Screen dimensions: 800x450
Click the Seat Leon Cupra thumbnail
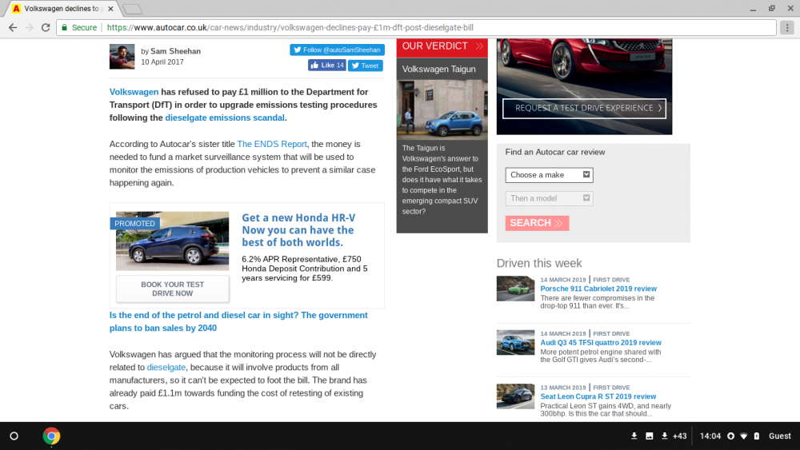[x=515, y=396]
